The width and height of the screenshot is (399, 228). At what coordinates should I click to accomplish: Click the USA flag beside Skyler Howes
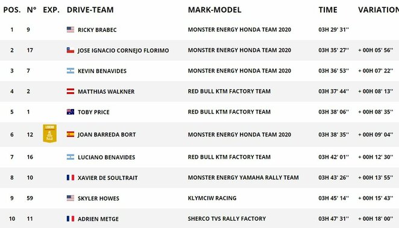[71, 198]
